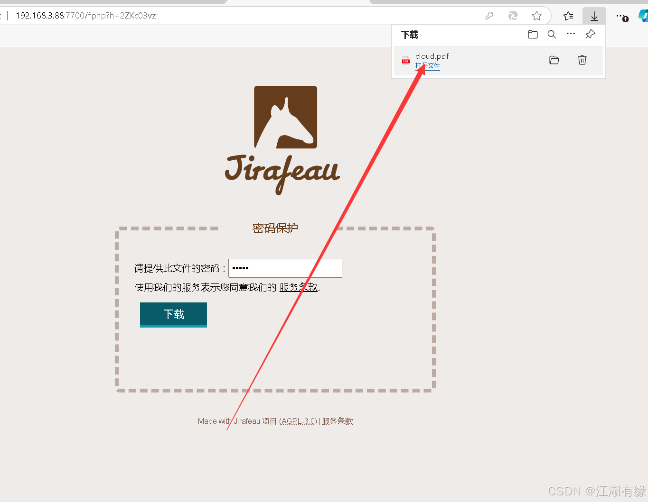Open browser settings and more menu
The height and width of the screenshot is (502, 648).
pos(622,17)
